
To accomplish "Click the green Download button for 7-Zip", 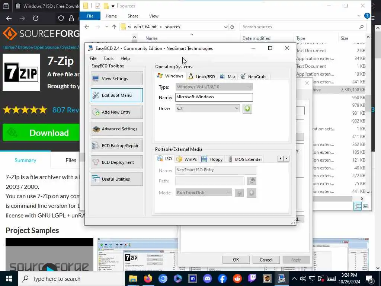I will click(x=41, y=133).
